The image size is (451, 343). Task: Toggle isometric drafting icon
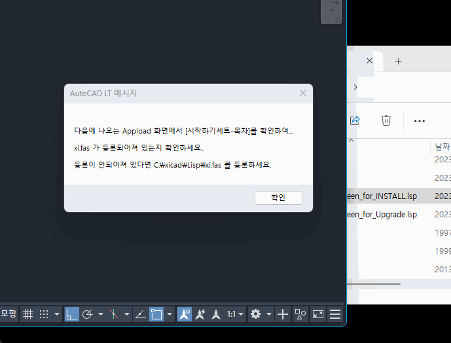[x=114, y=314]
